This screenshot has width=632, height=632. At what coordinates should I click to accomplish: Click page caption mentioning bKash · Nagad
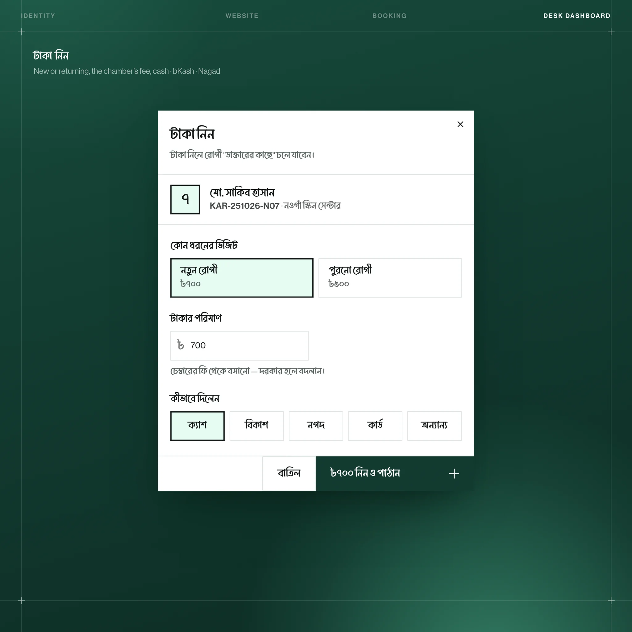click(x=127, y=71)
